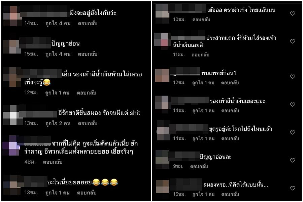Open 'ถูกใจ 2 คน' likes list
The image size is (303, 202).
point(58,123)
